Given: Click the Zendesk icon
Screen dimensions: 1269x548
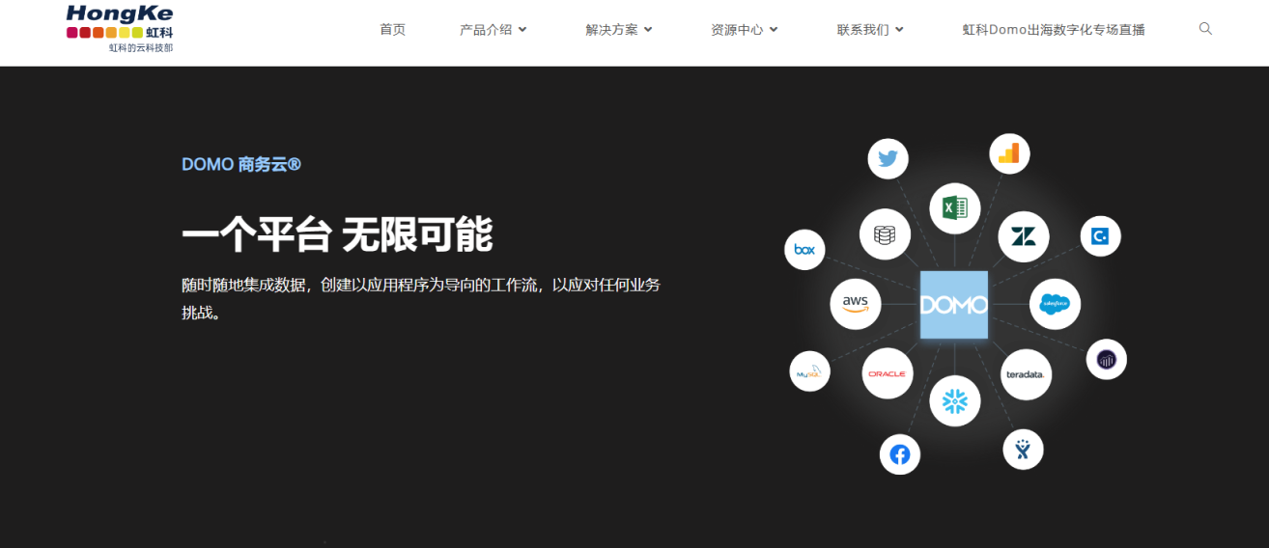Looking at the screenshot, I should click(x=1023, y=236).
